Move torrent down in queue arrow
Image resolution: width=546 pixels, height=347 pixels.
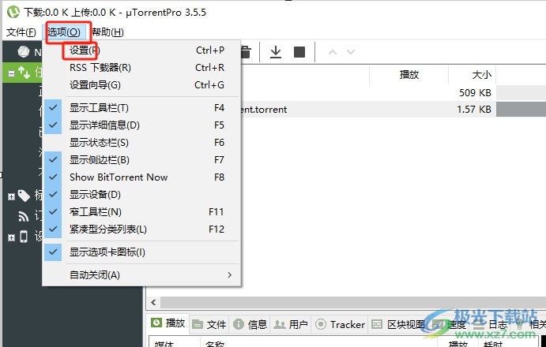(x=351, y=52)
